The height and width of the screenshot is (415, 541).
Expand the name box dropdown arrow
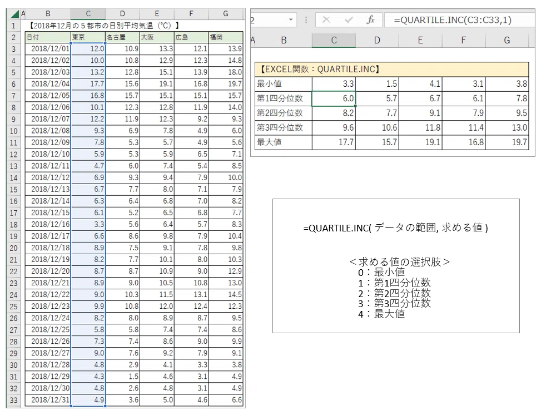pyautogui.click(x=291, y=19)
